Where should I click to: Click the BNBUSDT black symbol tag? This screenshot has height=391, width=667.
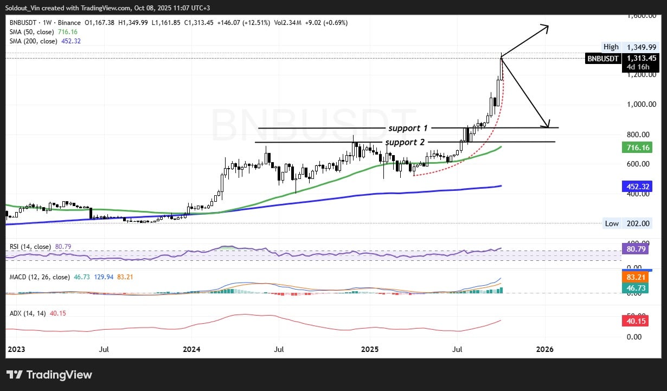(603, 59)
